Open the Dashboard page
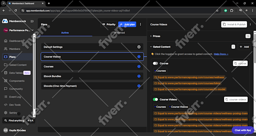256x136 pixels. (x=15, y=41)
